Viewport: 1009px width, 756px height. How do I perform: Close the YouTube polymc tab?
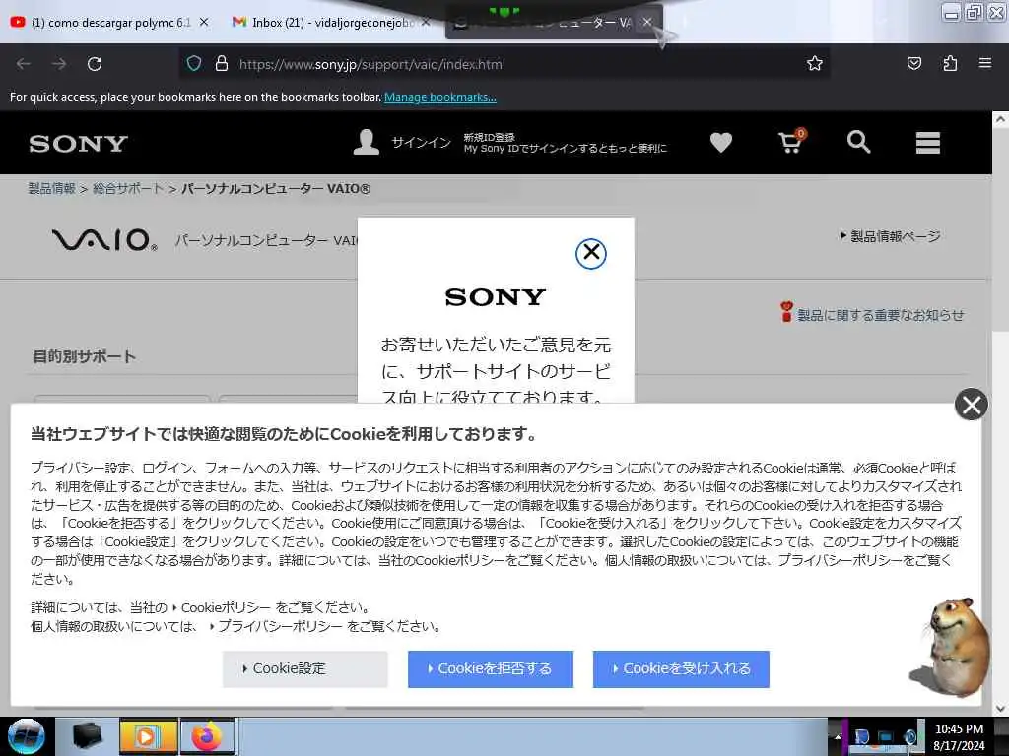204,22
